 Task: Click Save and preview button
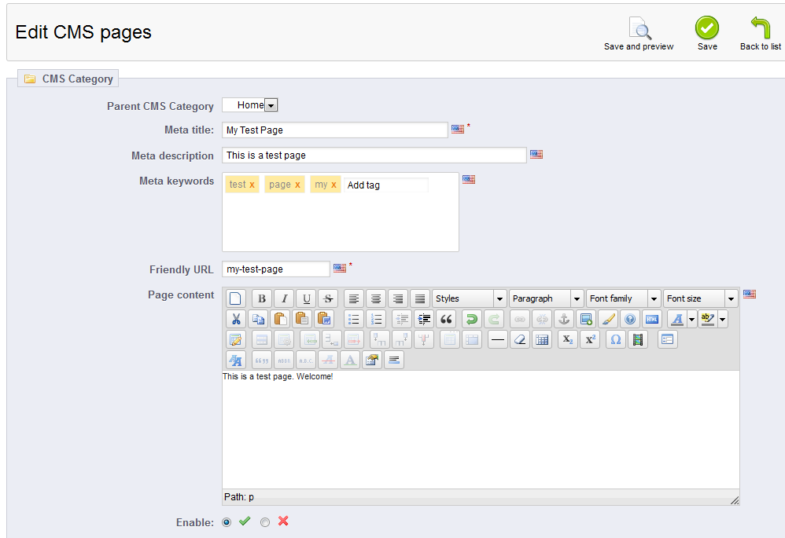(x=639, y=34)
